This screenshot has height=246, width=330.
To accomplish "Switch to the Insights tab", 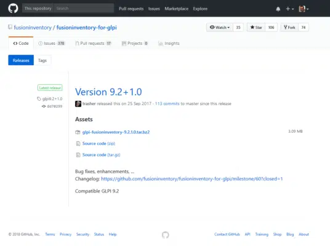I will coord(169,43).
